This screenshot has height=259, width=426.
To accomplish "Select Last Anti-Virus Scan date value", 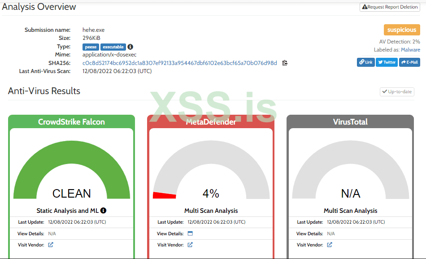I will click(117, 71).
